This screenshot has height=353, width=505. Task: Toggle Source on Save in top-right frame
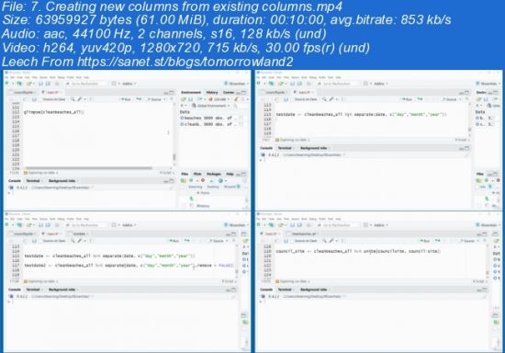[303, 99]
